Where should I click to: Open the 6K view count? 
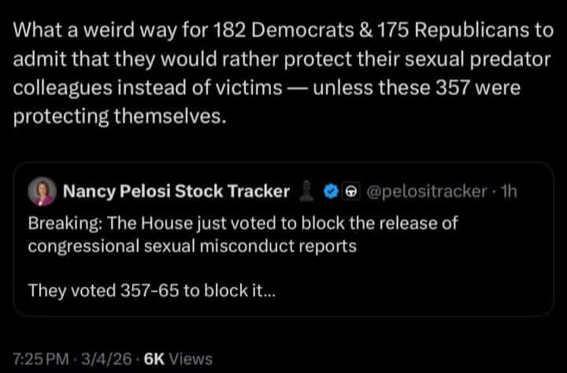tap(156, 359)
